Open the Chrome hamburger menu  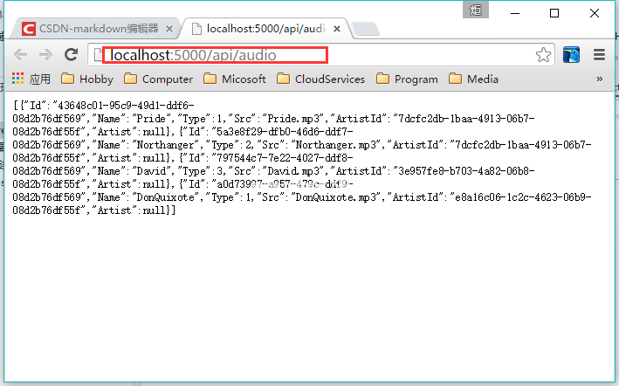pyautogui.click(x=600, y=55)
